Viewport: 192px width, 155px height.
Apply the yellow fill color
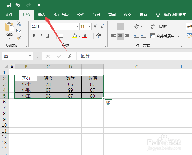coord(74,36)
